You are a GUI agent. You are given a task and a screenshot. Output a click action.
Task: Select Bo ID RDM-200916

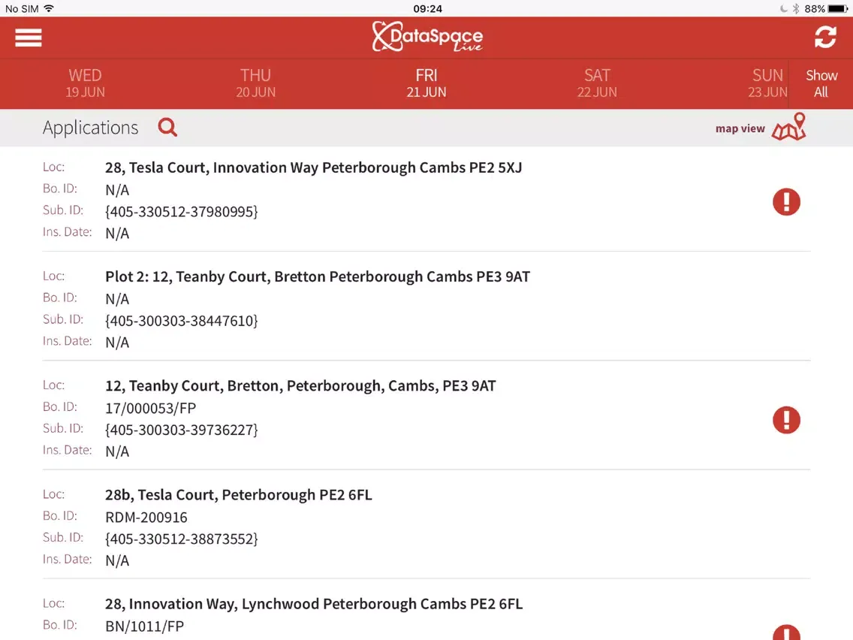pyautogui.click(x=146, y=517)
